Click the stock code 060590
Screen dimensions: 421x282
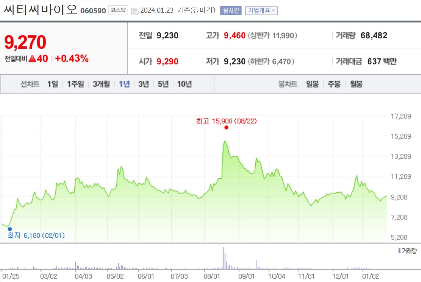click(x=93, y=11)
